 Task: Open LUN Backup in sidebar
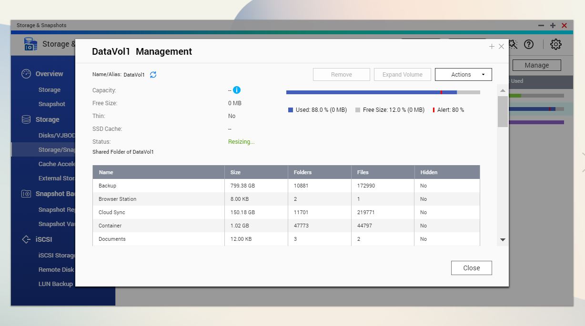pyautogui.click(x=56, y=284)
